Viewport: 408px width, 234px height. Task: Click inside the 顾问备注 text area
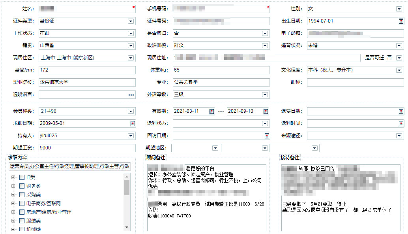pos(207,198)
